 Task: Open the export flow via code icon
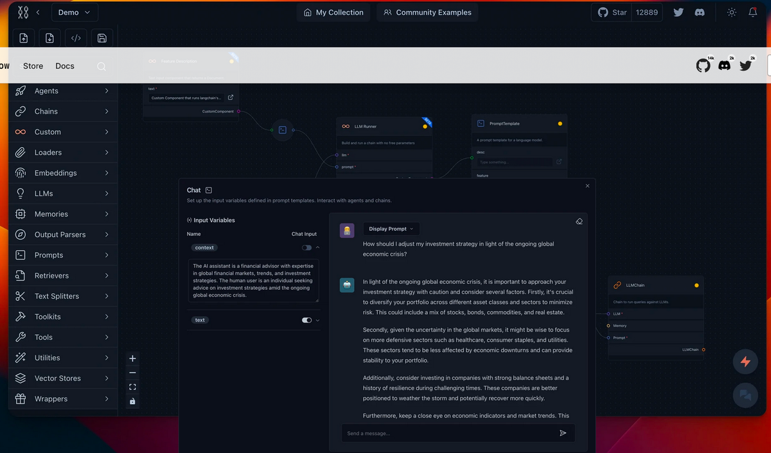(x=76, y=38)
